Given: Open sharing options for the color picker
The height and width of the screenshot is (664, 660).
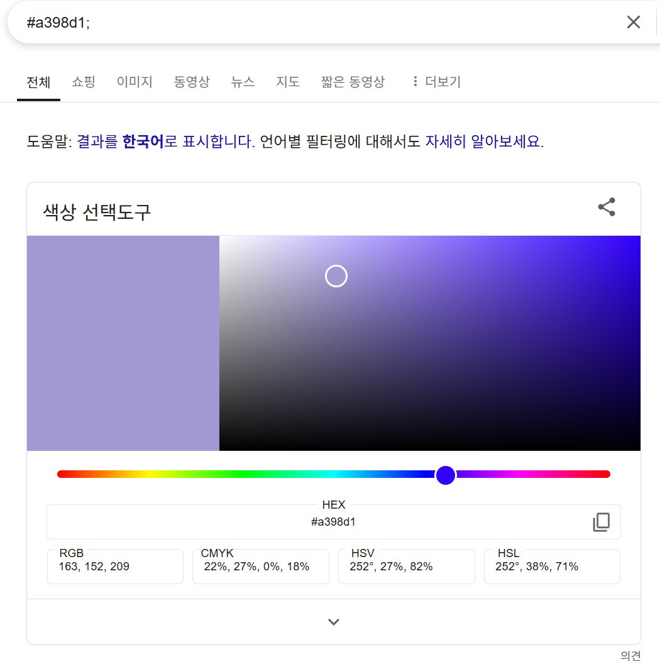Looking at the screenshot, I should click(x=605, y=206).
